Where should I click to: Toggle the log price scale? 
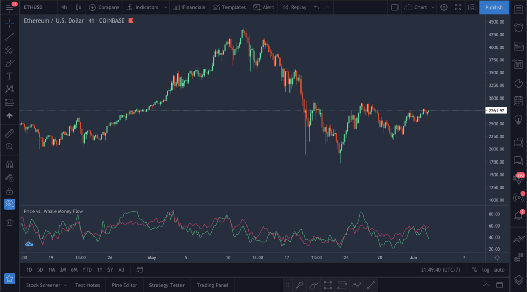[x=486, y=270]
